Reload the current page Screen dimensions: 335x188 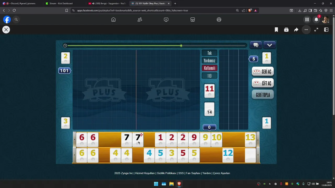coord(14,10)
